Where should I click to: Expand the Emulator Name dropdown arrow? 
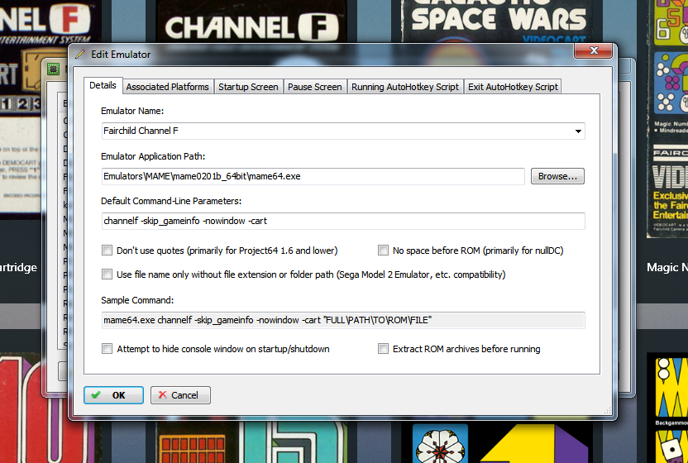578,131
